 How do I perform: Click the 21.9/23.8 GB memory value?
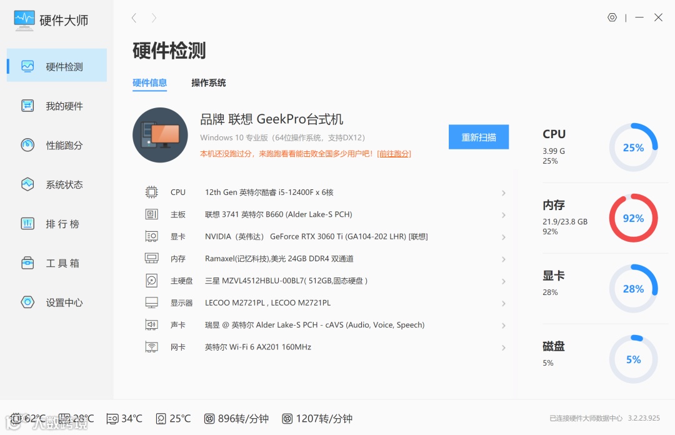tap(565, 221)
